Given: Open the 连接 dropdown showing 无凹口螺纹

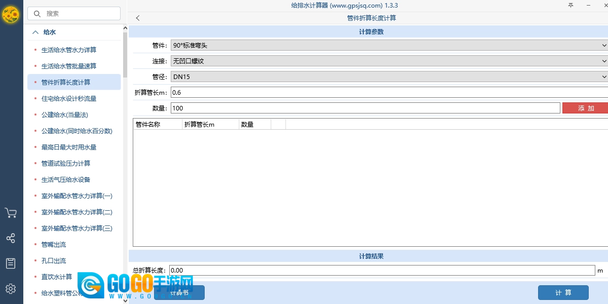Looking at the screenshot, I should tap(389, 61).
